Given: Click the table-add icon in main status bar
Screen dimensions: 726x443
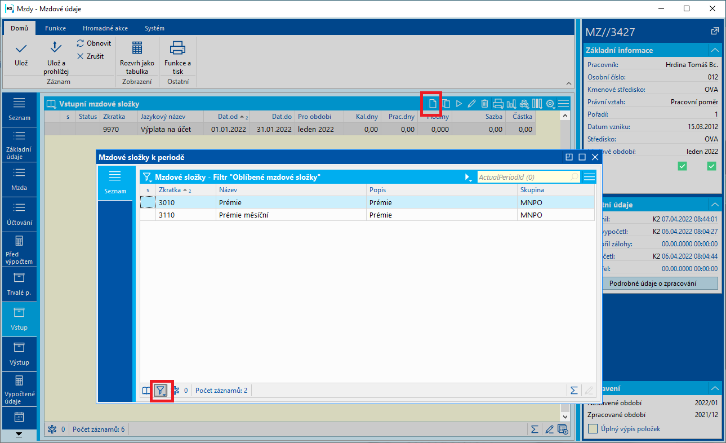Looking at the screenshot, I should 563,429.
